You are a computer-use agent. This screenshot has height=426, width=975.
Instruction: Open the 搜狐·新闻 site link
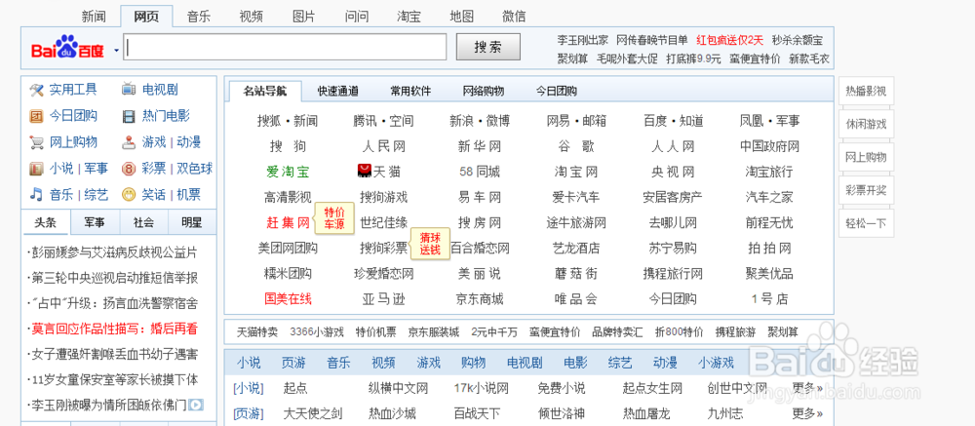pyautogui.click(x=288, y=121)
